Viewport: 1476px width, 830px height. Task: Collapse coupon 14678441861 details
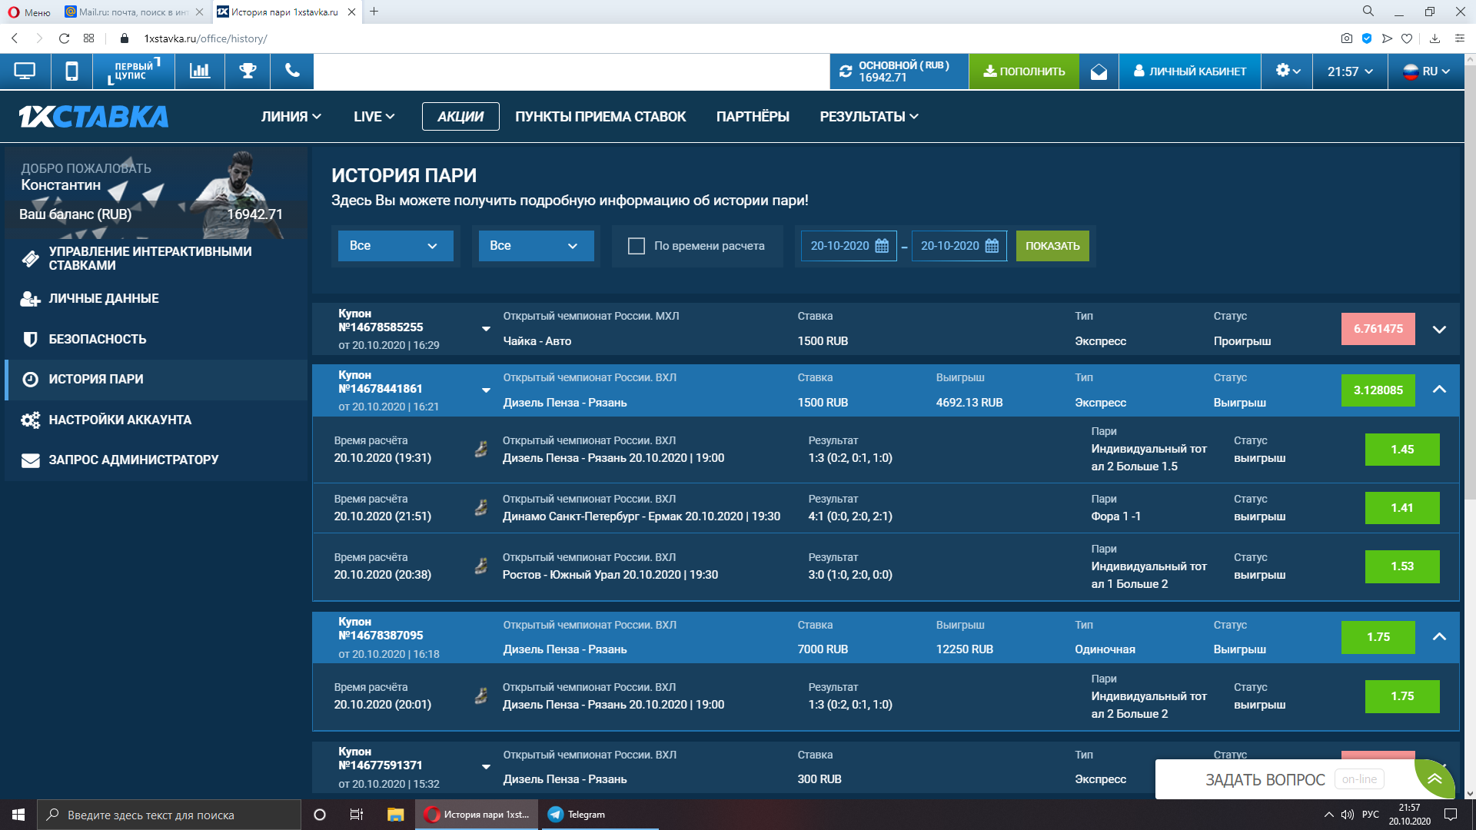point(1439,390)
